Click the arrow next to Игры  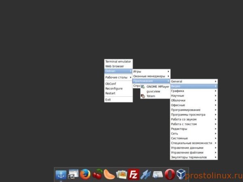click(x=168, y=72)
